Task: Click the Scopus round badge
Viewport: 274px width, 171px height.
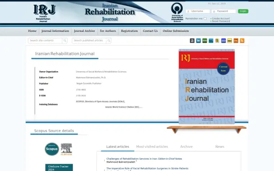Action: click(x=52, y=149)
